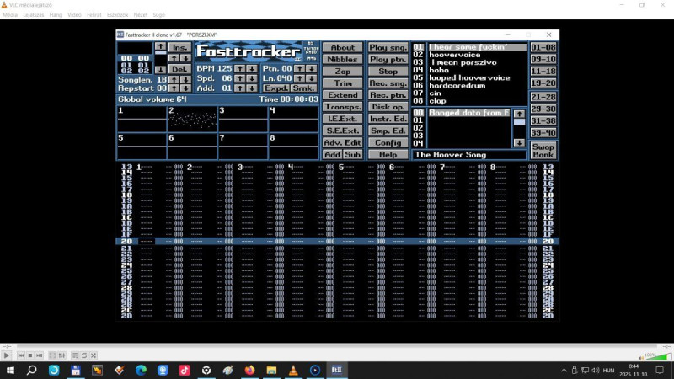Adjust the VLC volume slider
This screenshot has width=674, height=379.
[x=658, y=356]
